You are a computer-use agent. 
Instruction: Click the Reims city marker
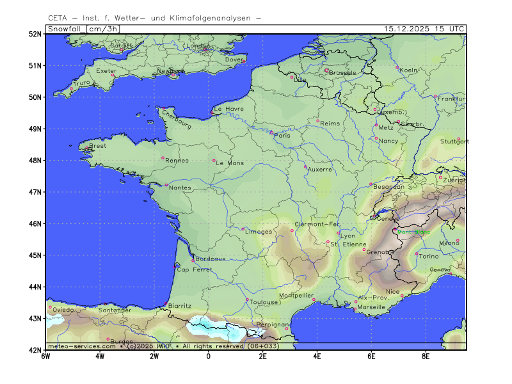tap(317, 120)
